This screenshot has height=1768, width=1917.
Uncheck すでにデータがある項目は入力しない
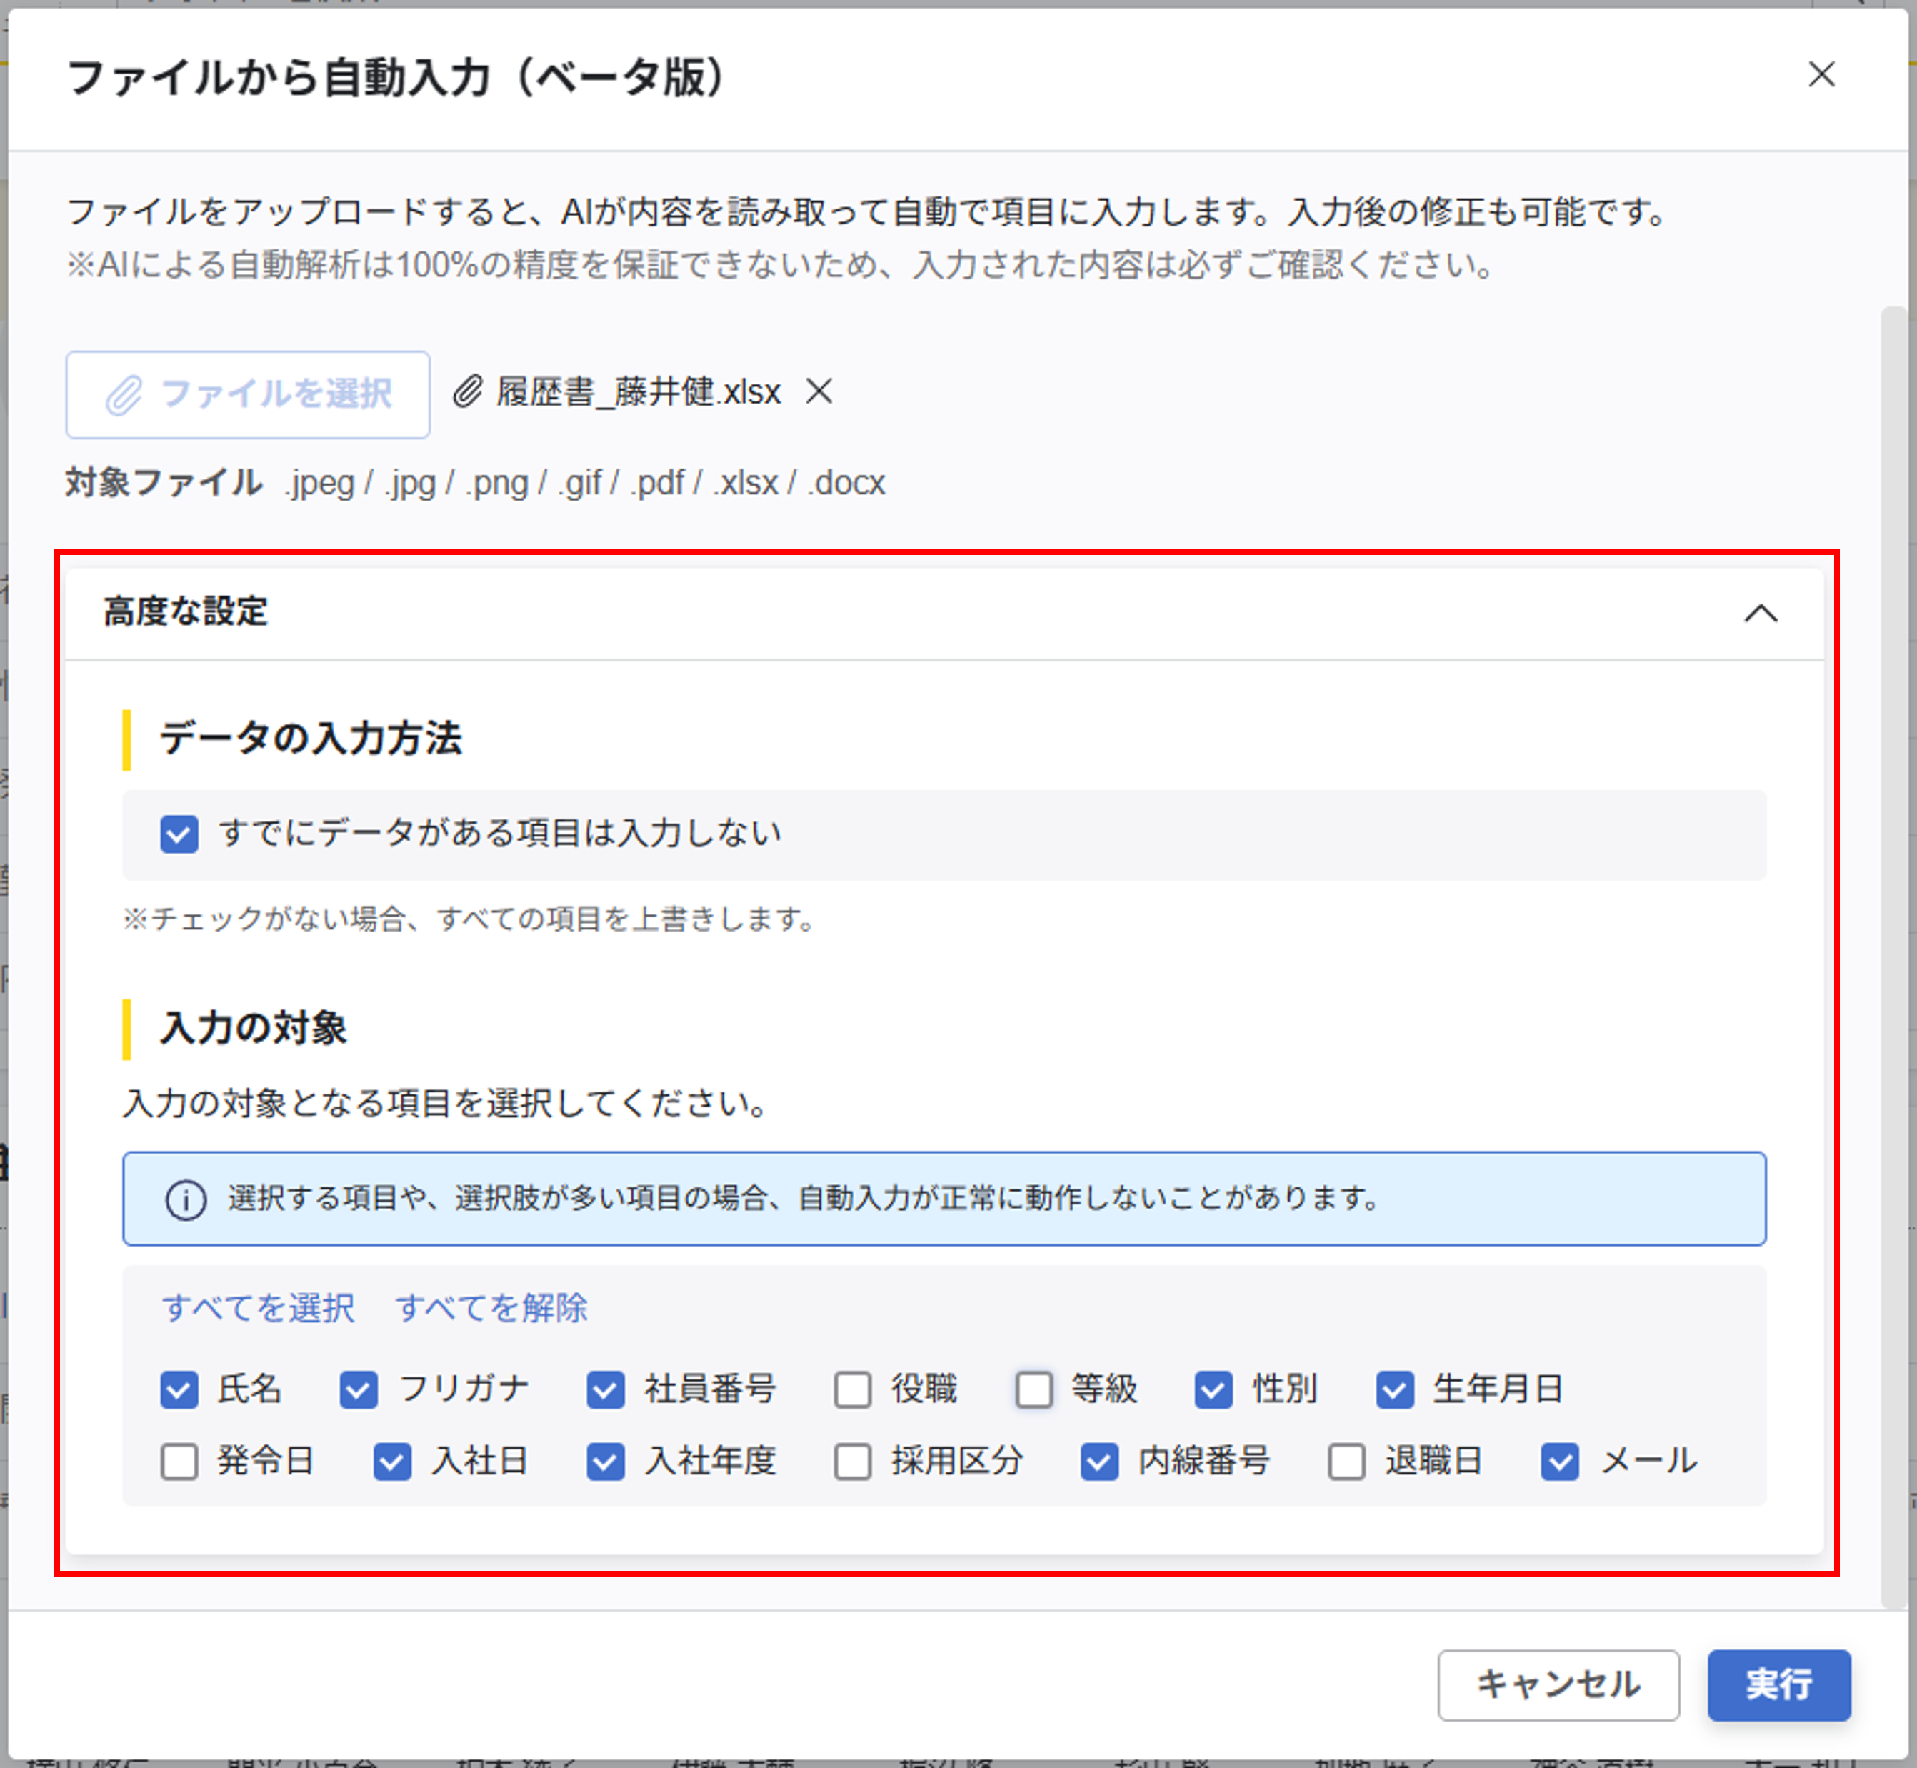[x=179, y=834]
